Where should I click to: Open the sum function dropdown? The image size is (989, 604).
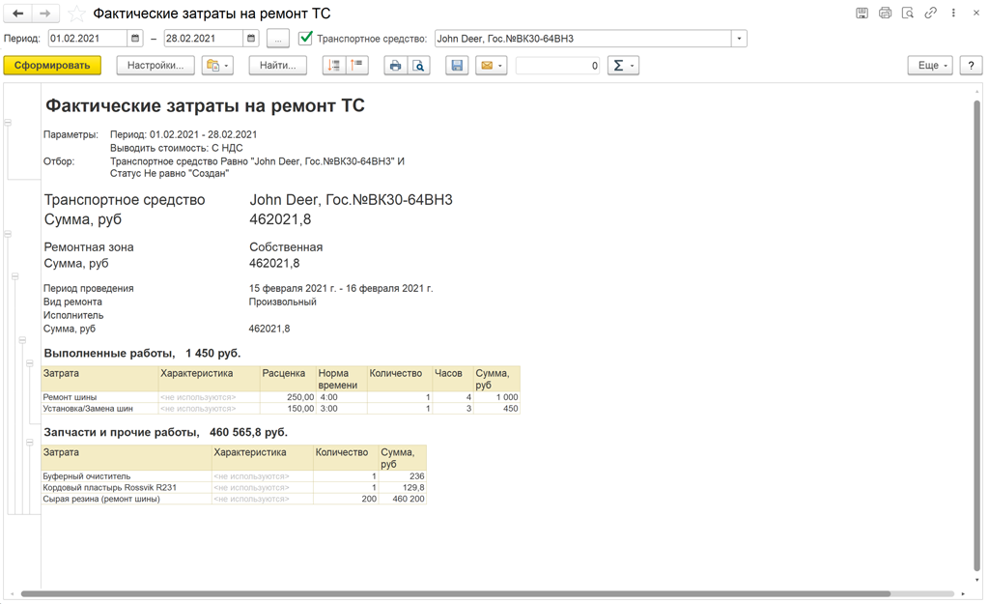point(633,66)
